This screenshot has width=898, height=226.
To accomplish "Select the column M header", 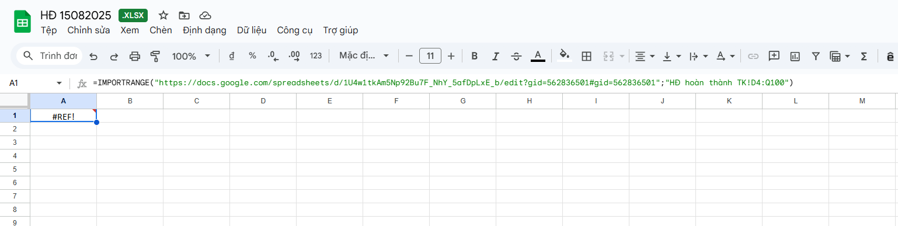I will [x=862, y=101].
